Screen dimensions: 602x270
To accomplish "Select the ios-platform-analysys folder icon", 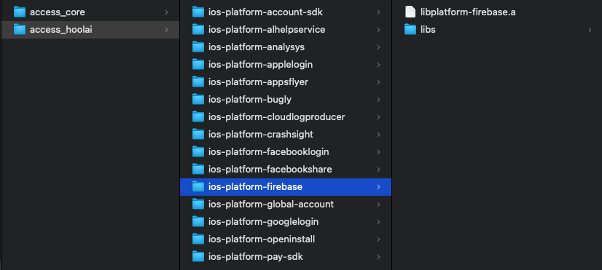I will pos(198,47).
